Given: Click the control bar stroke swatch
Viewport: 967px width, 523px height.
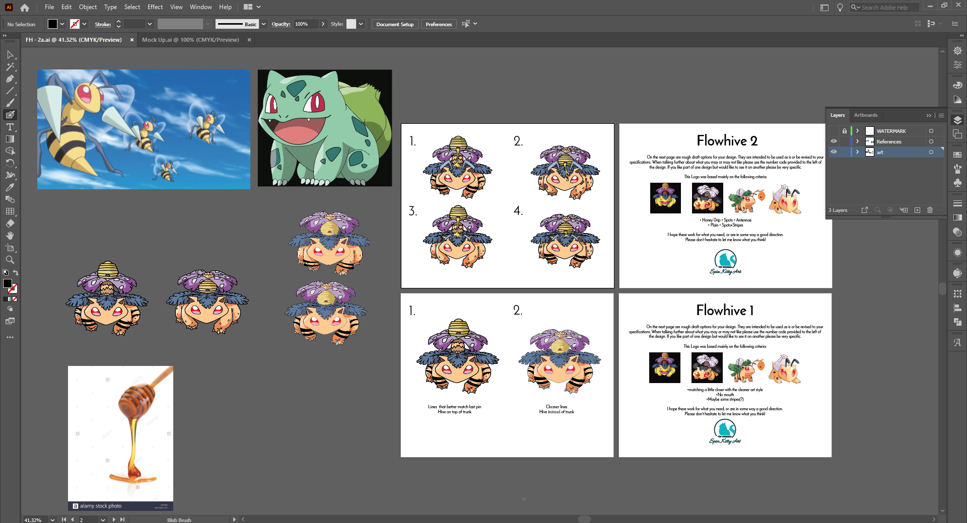Looking at the screenshot, I should point(75,24).
